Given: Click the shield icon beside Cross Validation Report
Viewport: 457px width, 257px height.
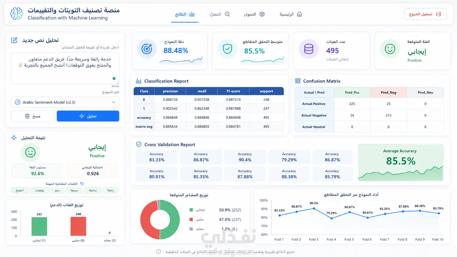Looking at the screenshot, I should (139, 144).
